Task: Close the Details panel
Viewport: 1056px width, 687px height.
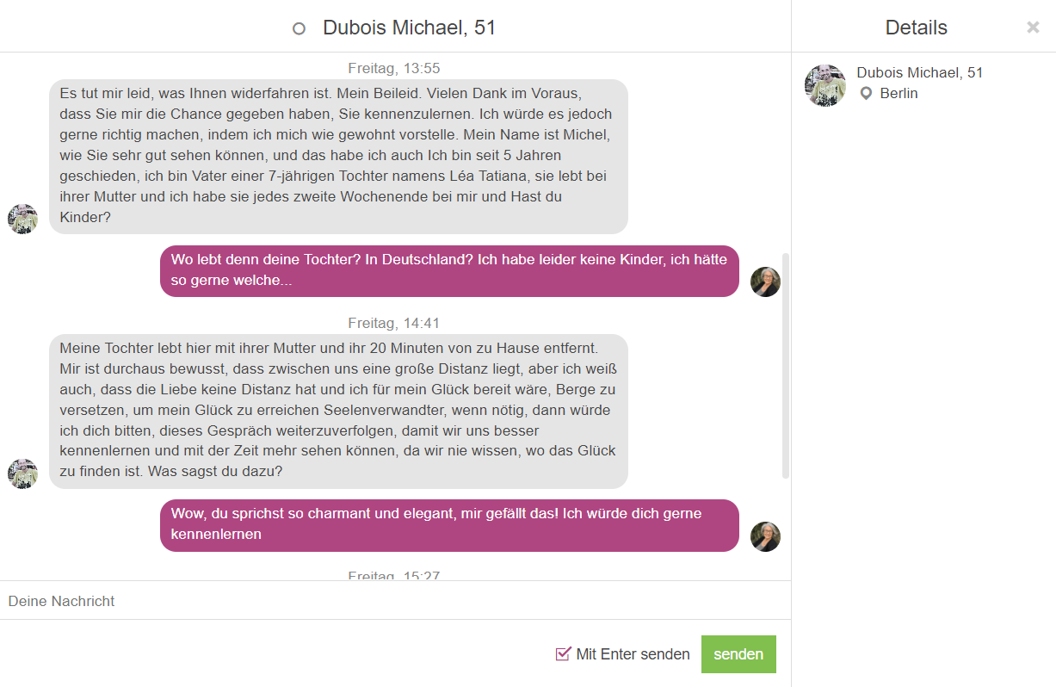Action: click(x=1033, y=28)
